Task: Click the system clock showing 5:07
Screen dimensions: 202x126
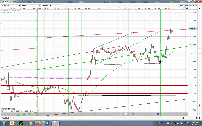Action: [x=195, y=123]
